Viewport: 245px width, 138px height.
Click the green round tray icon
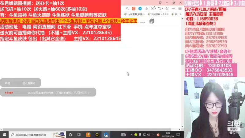point(136,135)
